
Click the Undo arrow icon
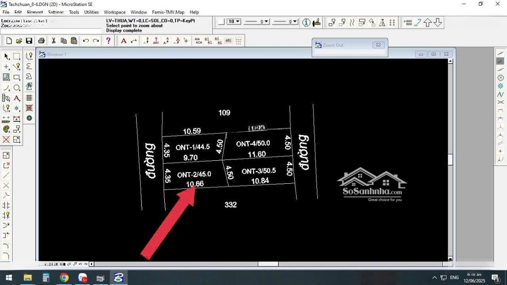[85, 41]
